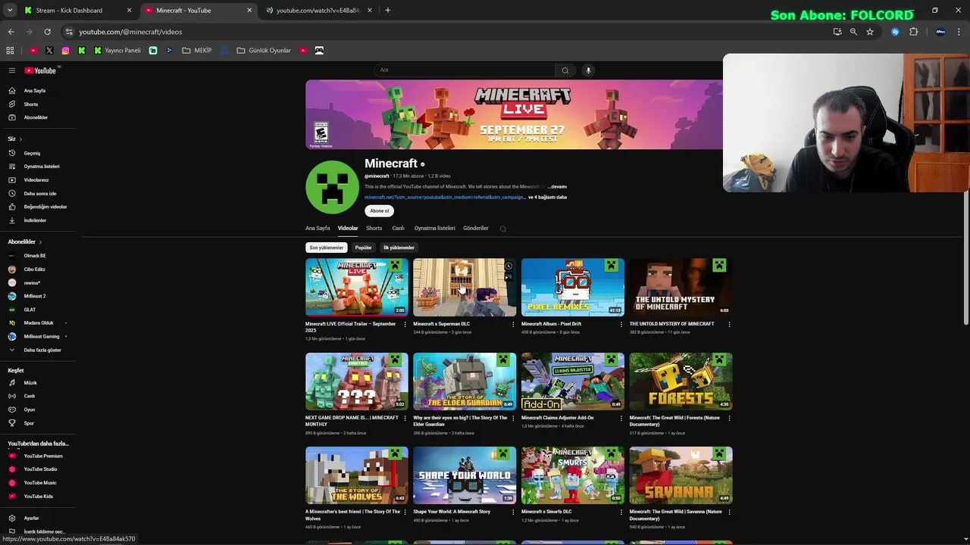Switch to channel Ana Sayfa tab
Screen dimensions: 970x545
pyautogui.click(x=318, y=228)
